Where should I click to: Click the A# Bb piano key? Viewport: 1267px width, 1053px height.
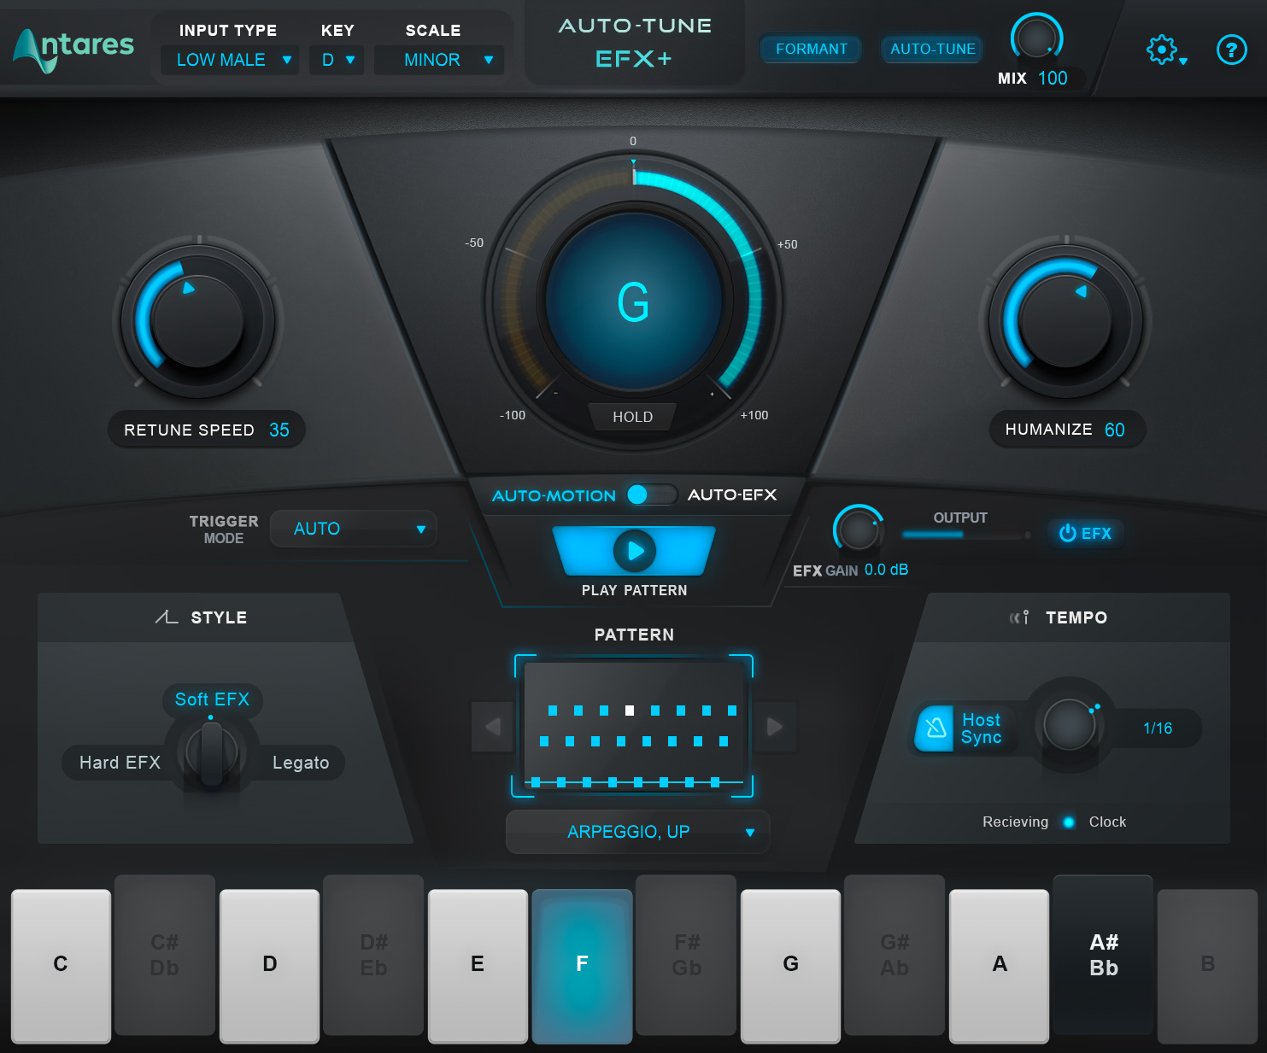click(1103, 955)
